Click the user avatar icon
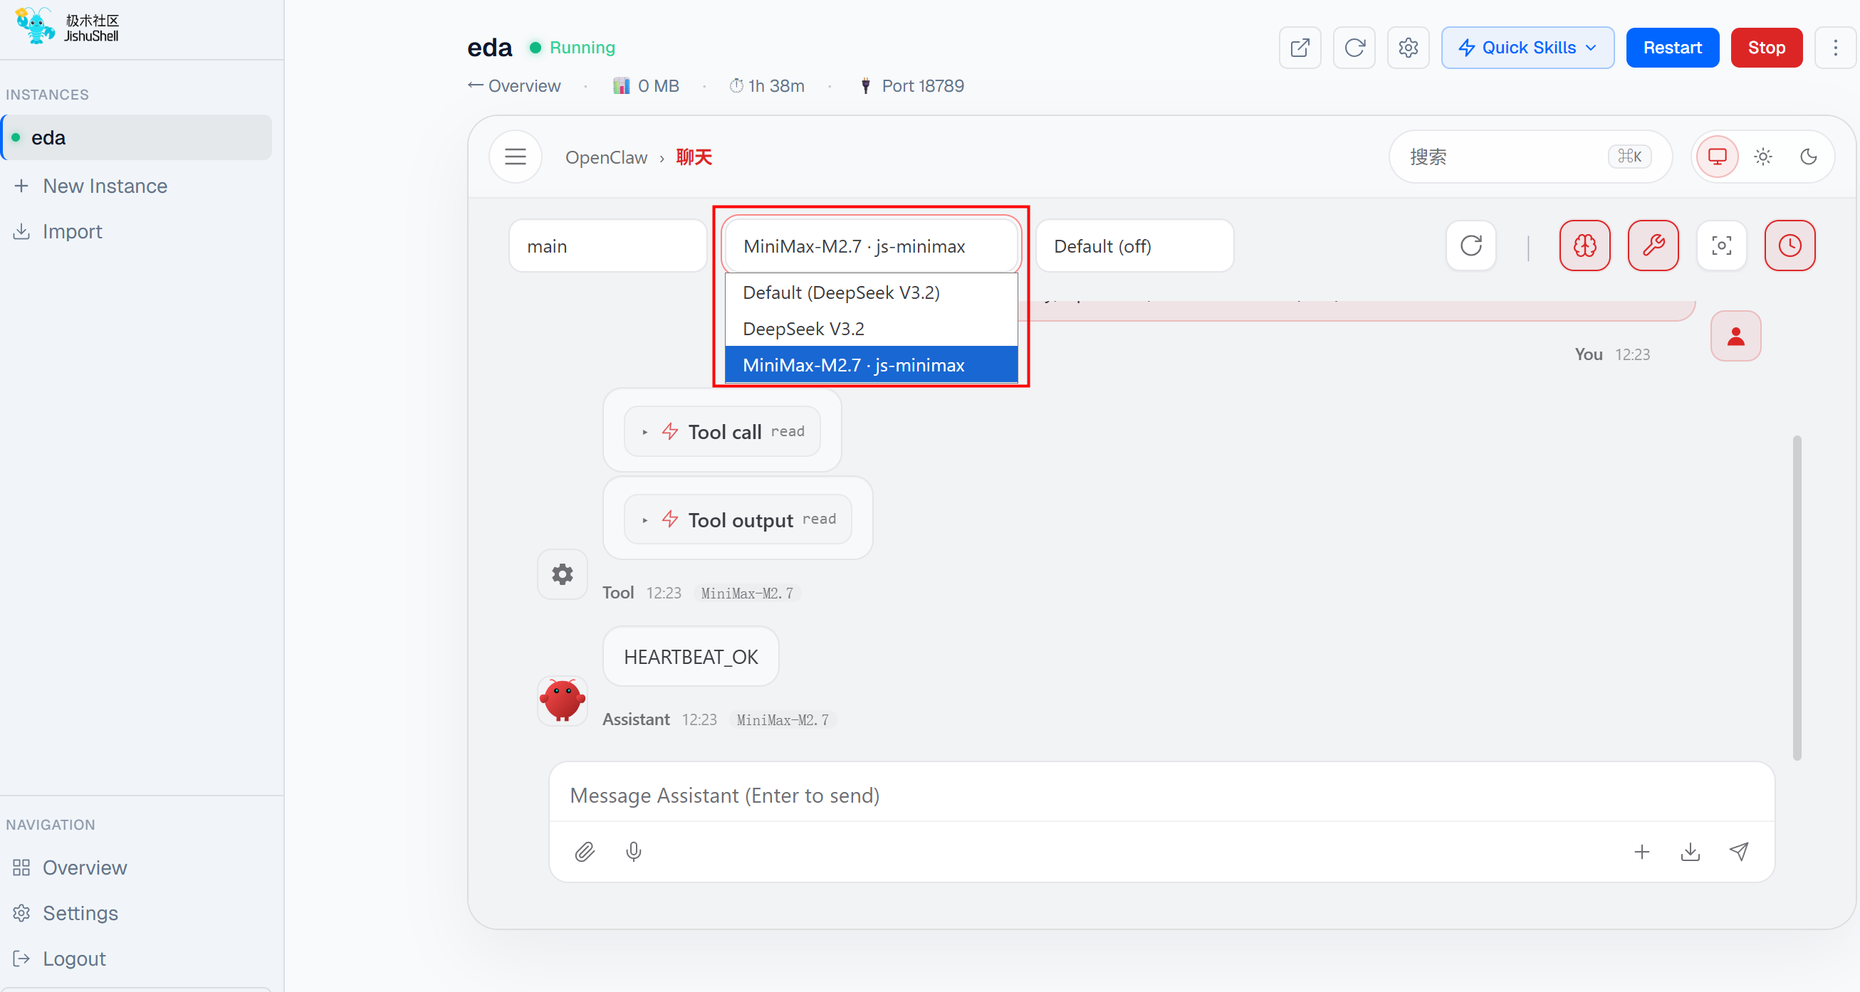The width and height of the screenshot is (1860, 992). click(1736, 336)
